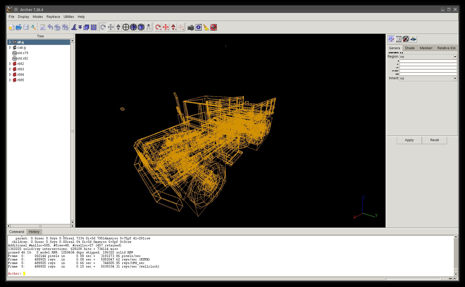Expand the all.g tree node
465x287 pixels.
[x=10, y=42]
